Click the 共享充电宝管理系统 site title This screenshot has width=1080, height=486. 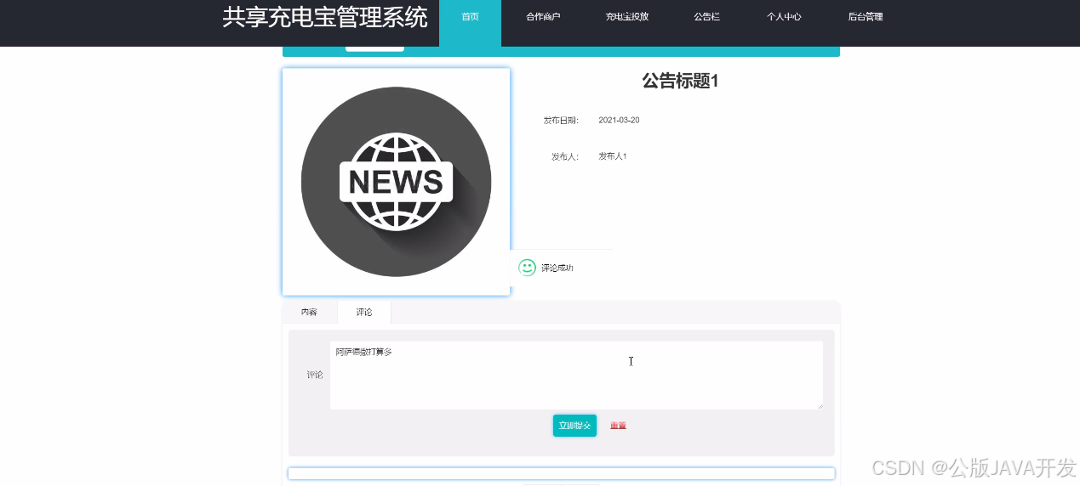(x=325, y=17)
